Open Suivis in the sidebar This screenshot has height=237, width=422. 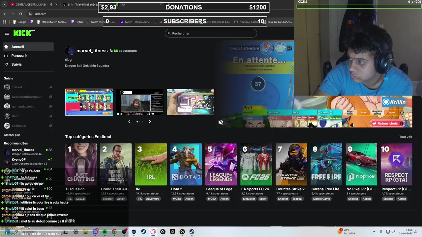(x=28, y=64)
